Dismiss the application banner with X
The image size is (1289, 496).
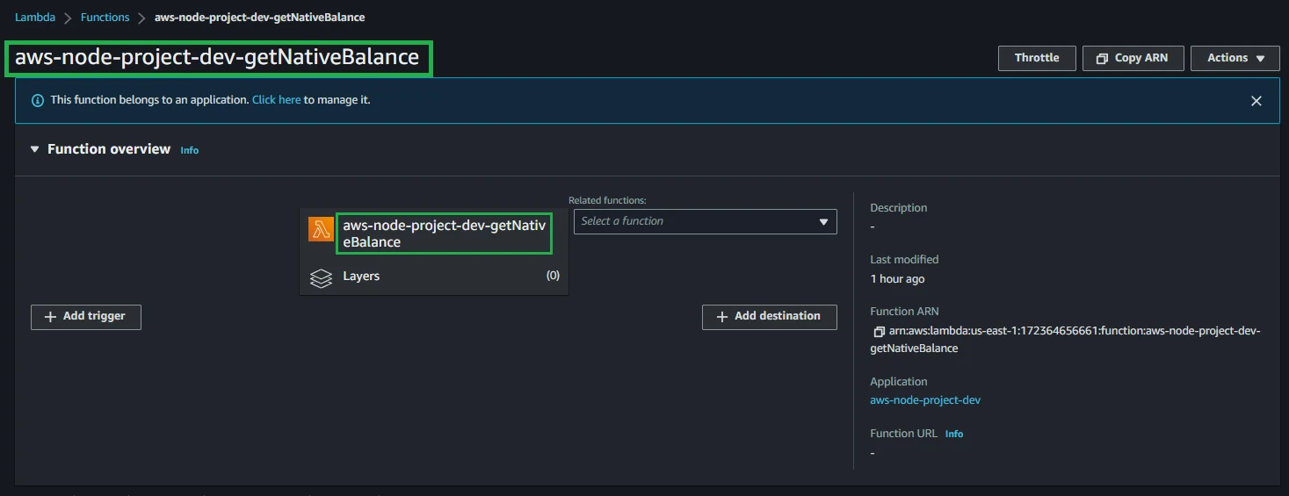[x=1256, y=101]
